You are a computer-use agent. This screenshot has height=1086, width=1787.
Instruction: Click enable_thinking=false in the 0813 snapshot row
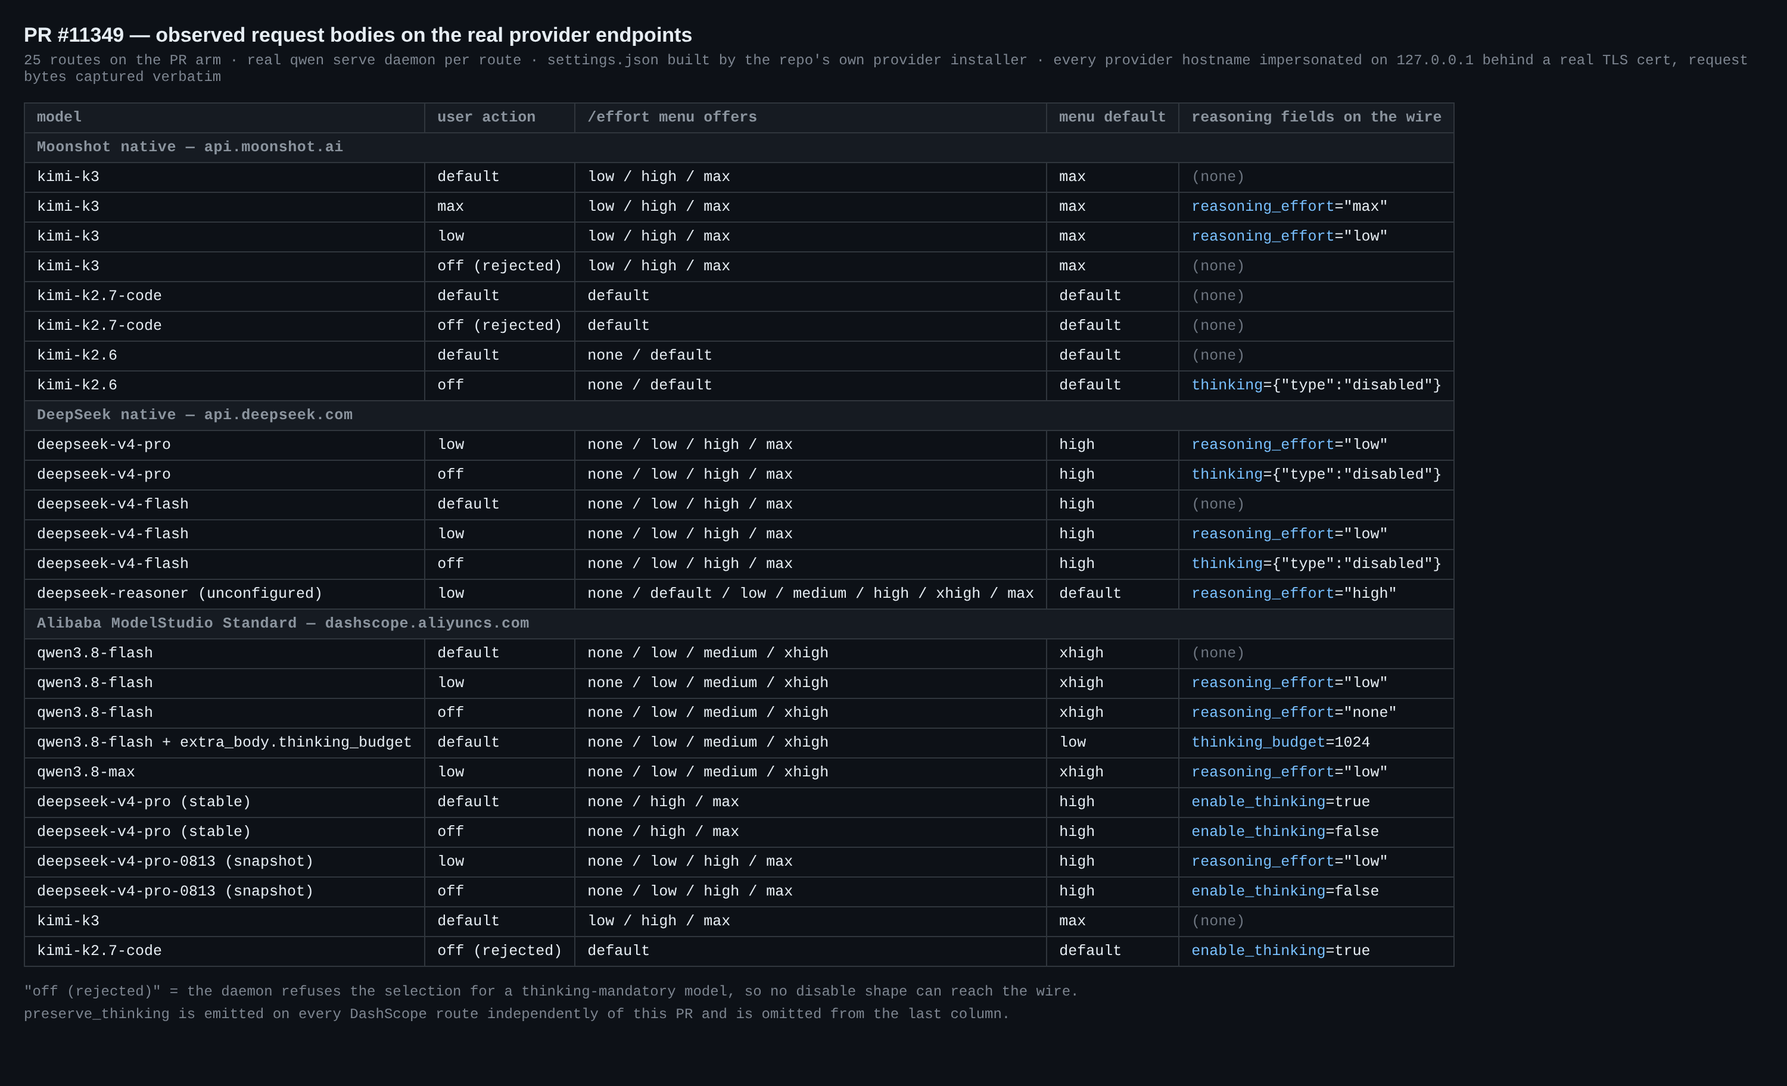[x=1284, y=891]
